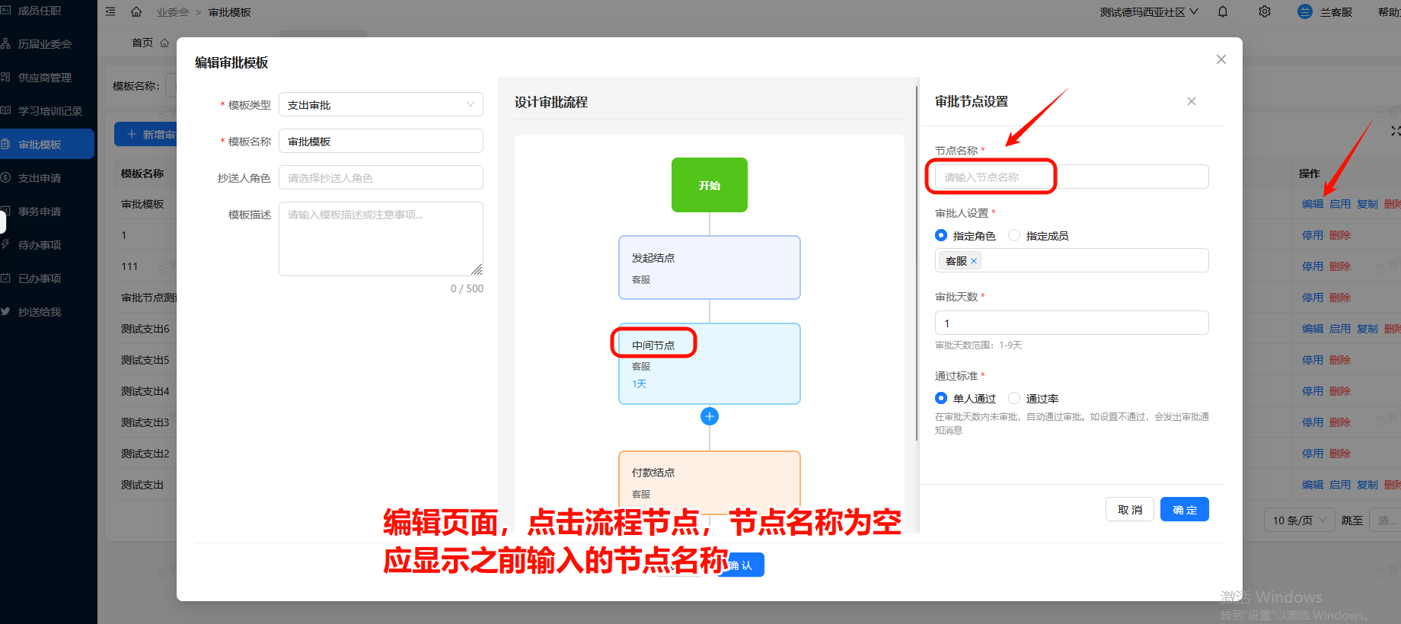1401x624 pixels.
Task: Click the blue plus add-node icon
Action: [x=710, y=416]
